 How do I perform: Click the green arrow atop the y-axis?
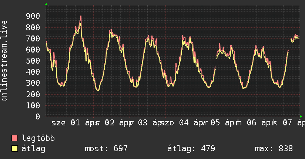point(46,4)
